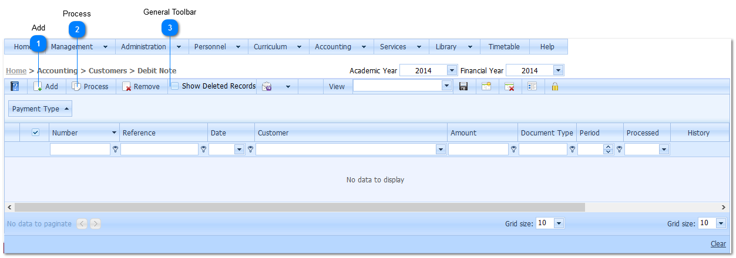This screenshot has height=258, width=736.
Task: Click the Clear link at bottom right
Action: click(x=718, y=244)
